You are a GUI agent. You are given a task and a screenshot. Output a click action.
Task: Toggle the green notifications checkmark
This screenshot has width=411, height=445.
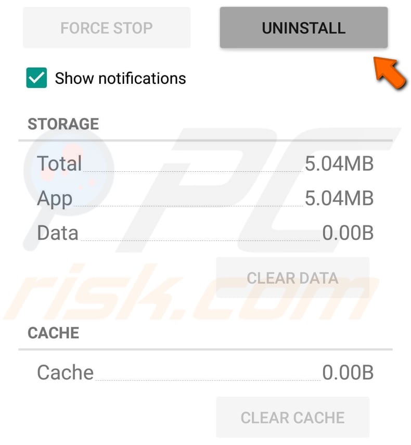pos(36,78)
